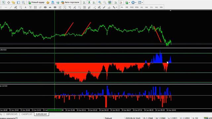
Task: Zoom in on the chart
Action: pyautogui.click(x=100, y=2)
